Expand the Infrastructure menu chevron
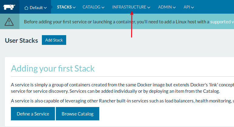 click(x=149, y=8)
